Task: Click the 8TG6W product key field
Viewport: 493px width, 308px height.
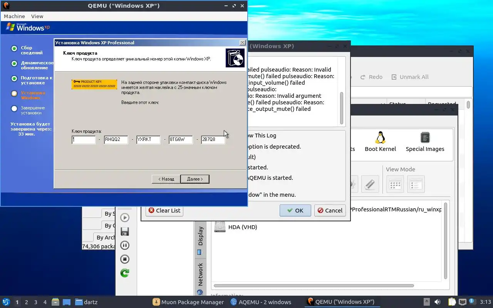Action: (181, 140)
